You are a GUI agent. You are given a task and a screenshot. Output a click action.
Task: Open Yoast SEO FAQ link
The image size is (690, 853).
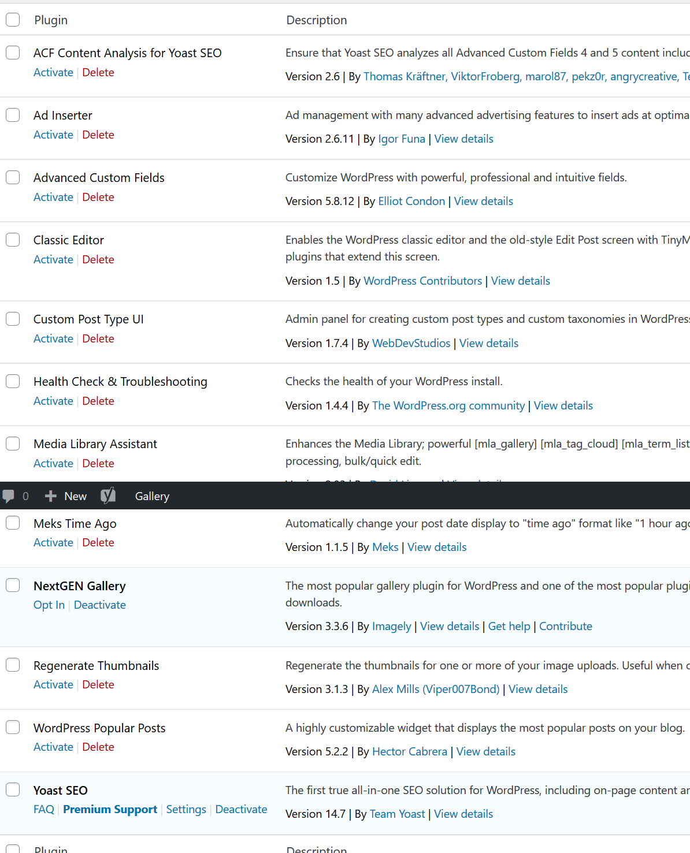pyautogui.click(x=44, y=809)
